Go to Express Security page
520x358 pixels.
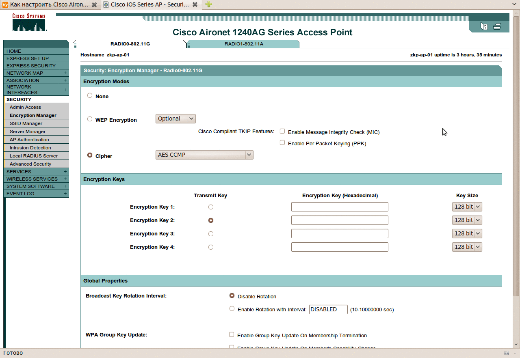click(31, 66)
